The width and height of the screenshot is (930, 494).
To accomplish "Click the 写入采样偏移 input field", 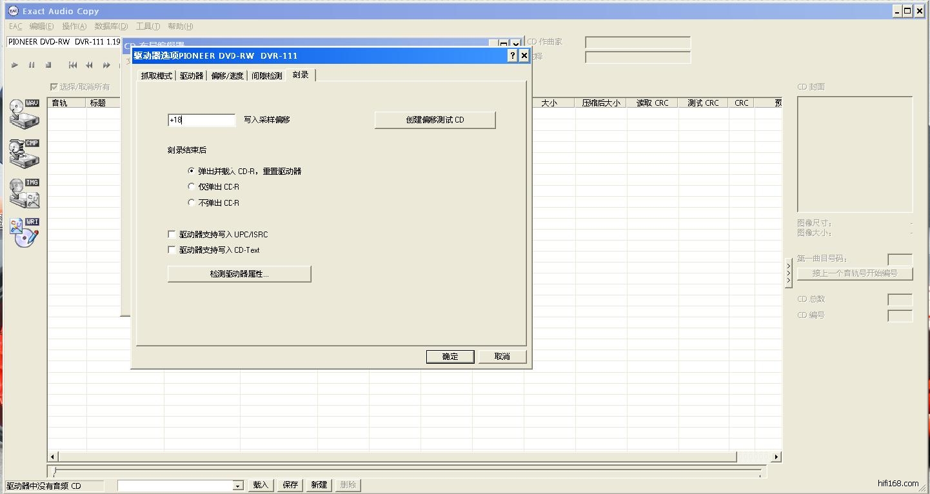I will 201,121.
